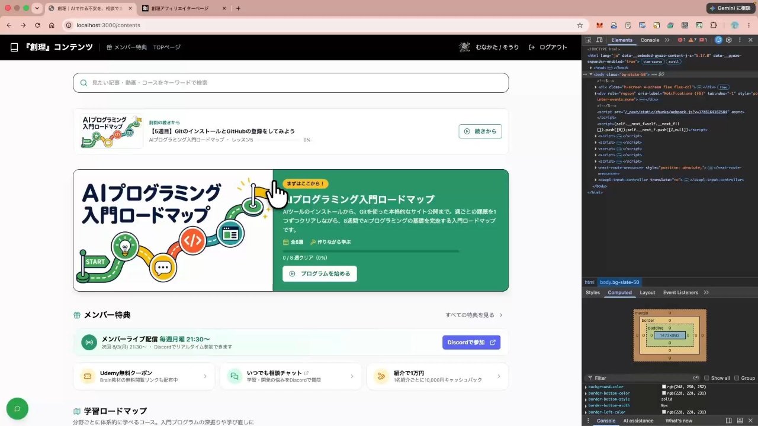
Task: Expand the head element in the DOM tree
Action: point(590,68)
